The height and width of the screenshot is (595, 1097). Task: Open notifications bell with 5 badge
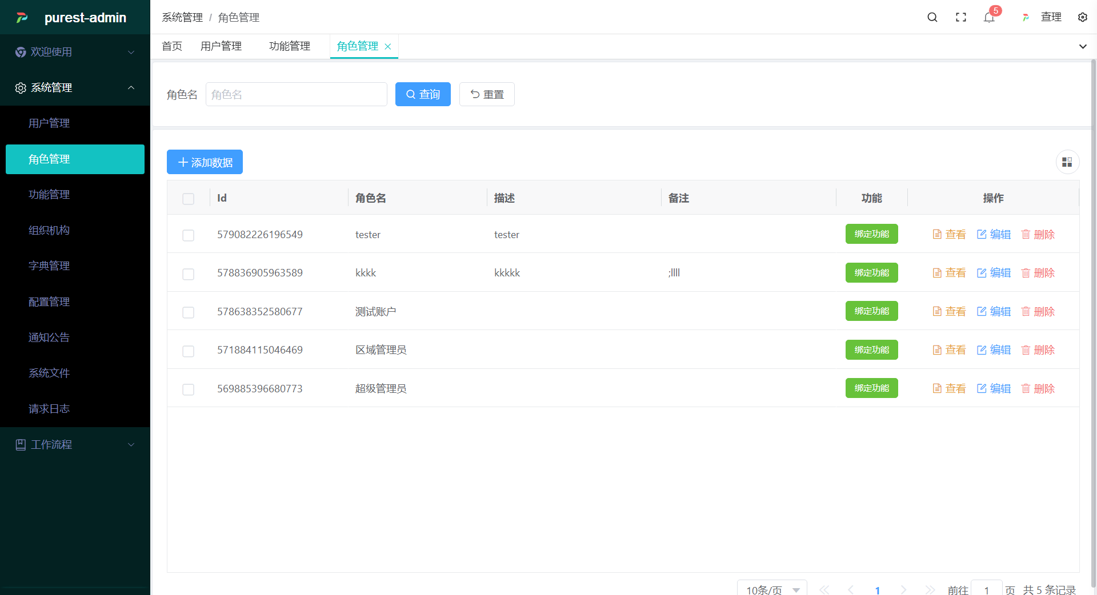990,17
